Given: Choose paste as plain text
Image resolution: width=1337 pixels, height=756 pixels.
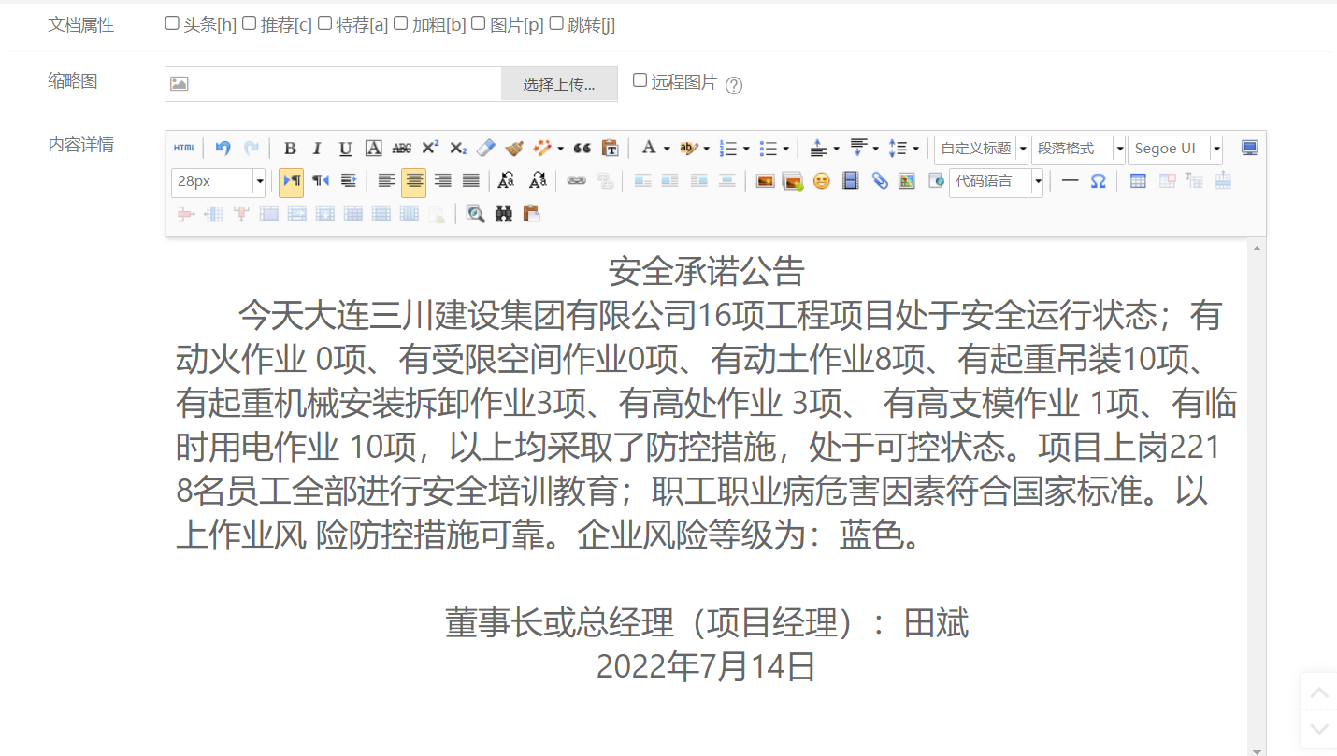Looking at the screenshot, I should [x=610, y=149].
